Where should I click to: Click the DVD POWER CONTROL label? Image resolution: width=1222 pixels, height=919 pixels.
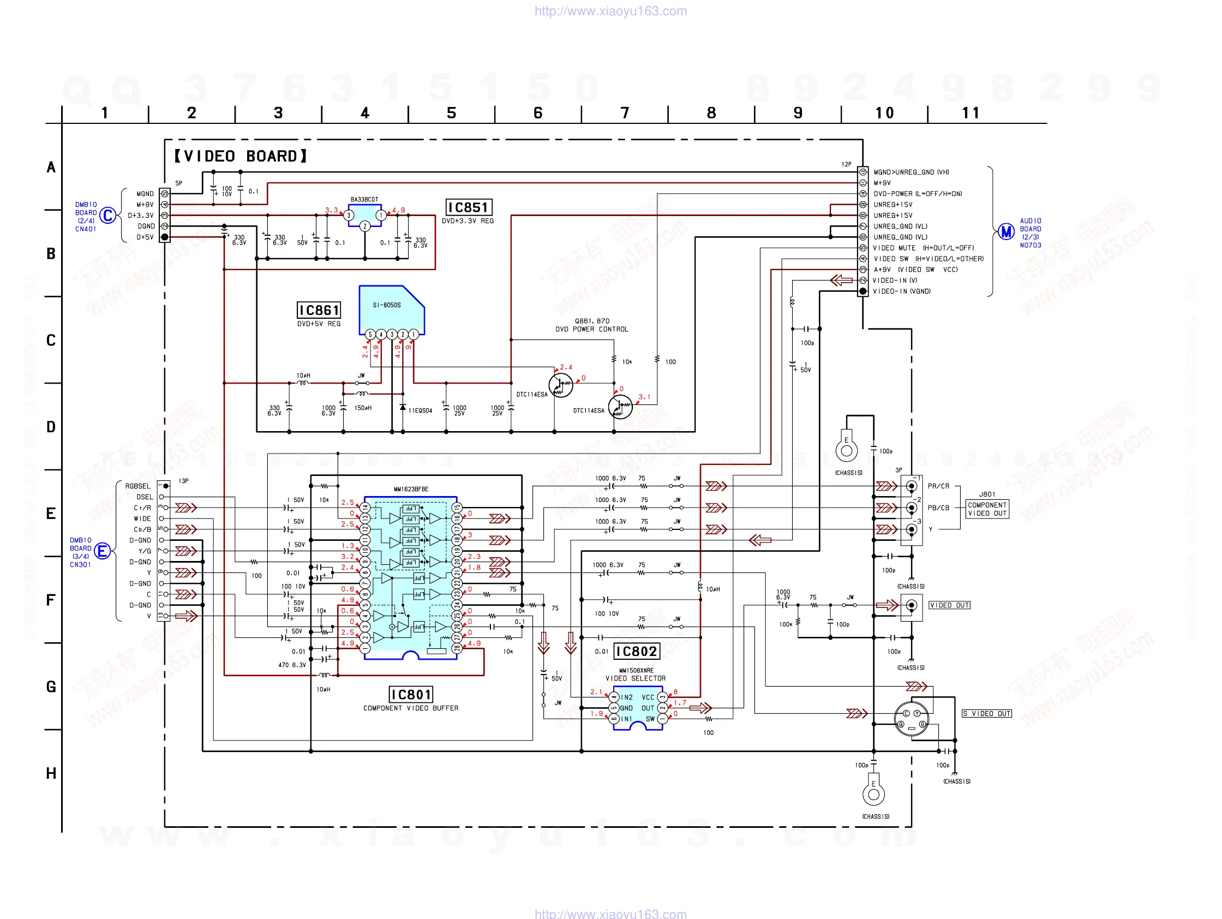click(x=592, y=329)
